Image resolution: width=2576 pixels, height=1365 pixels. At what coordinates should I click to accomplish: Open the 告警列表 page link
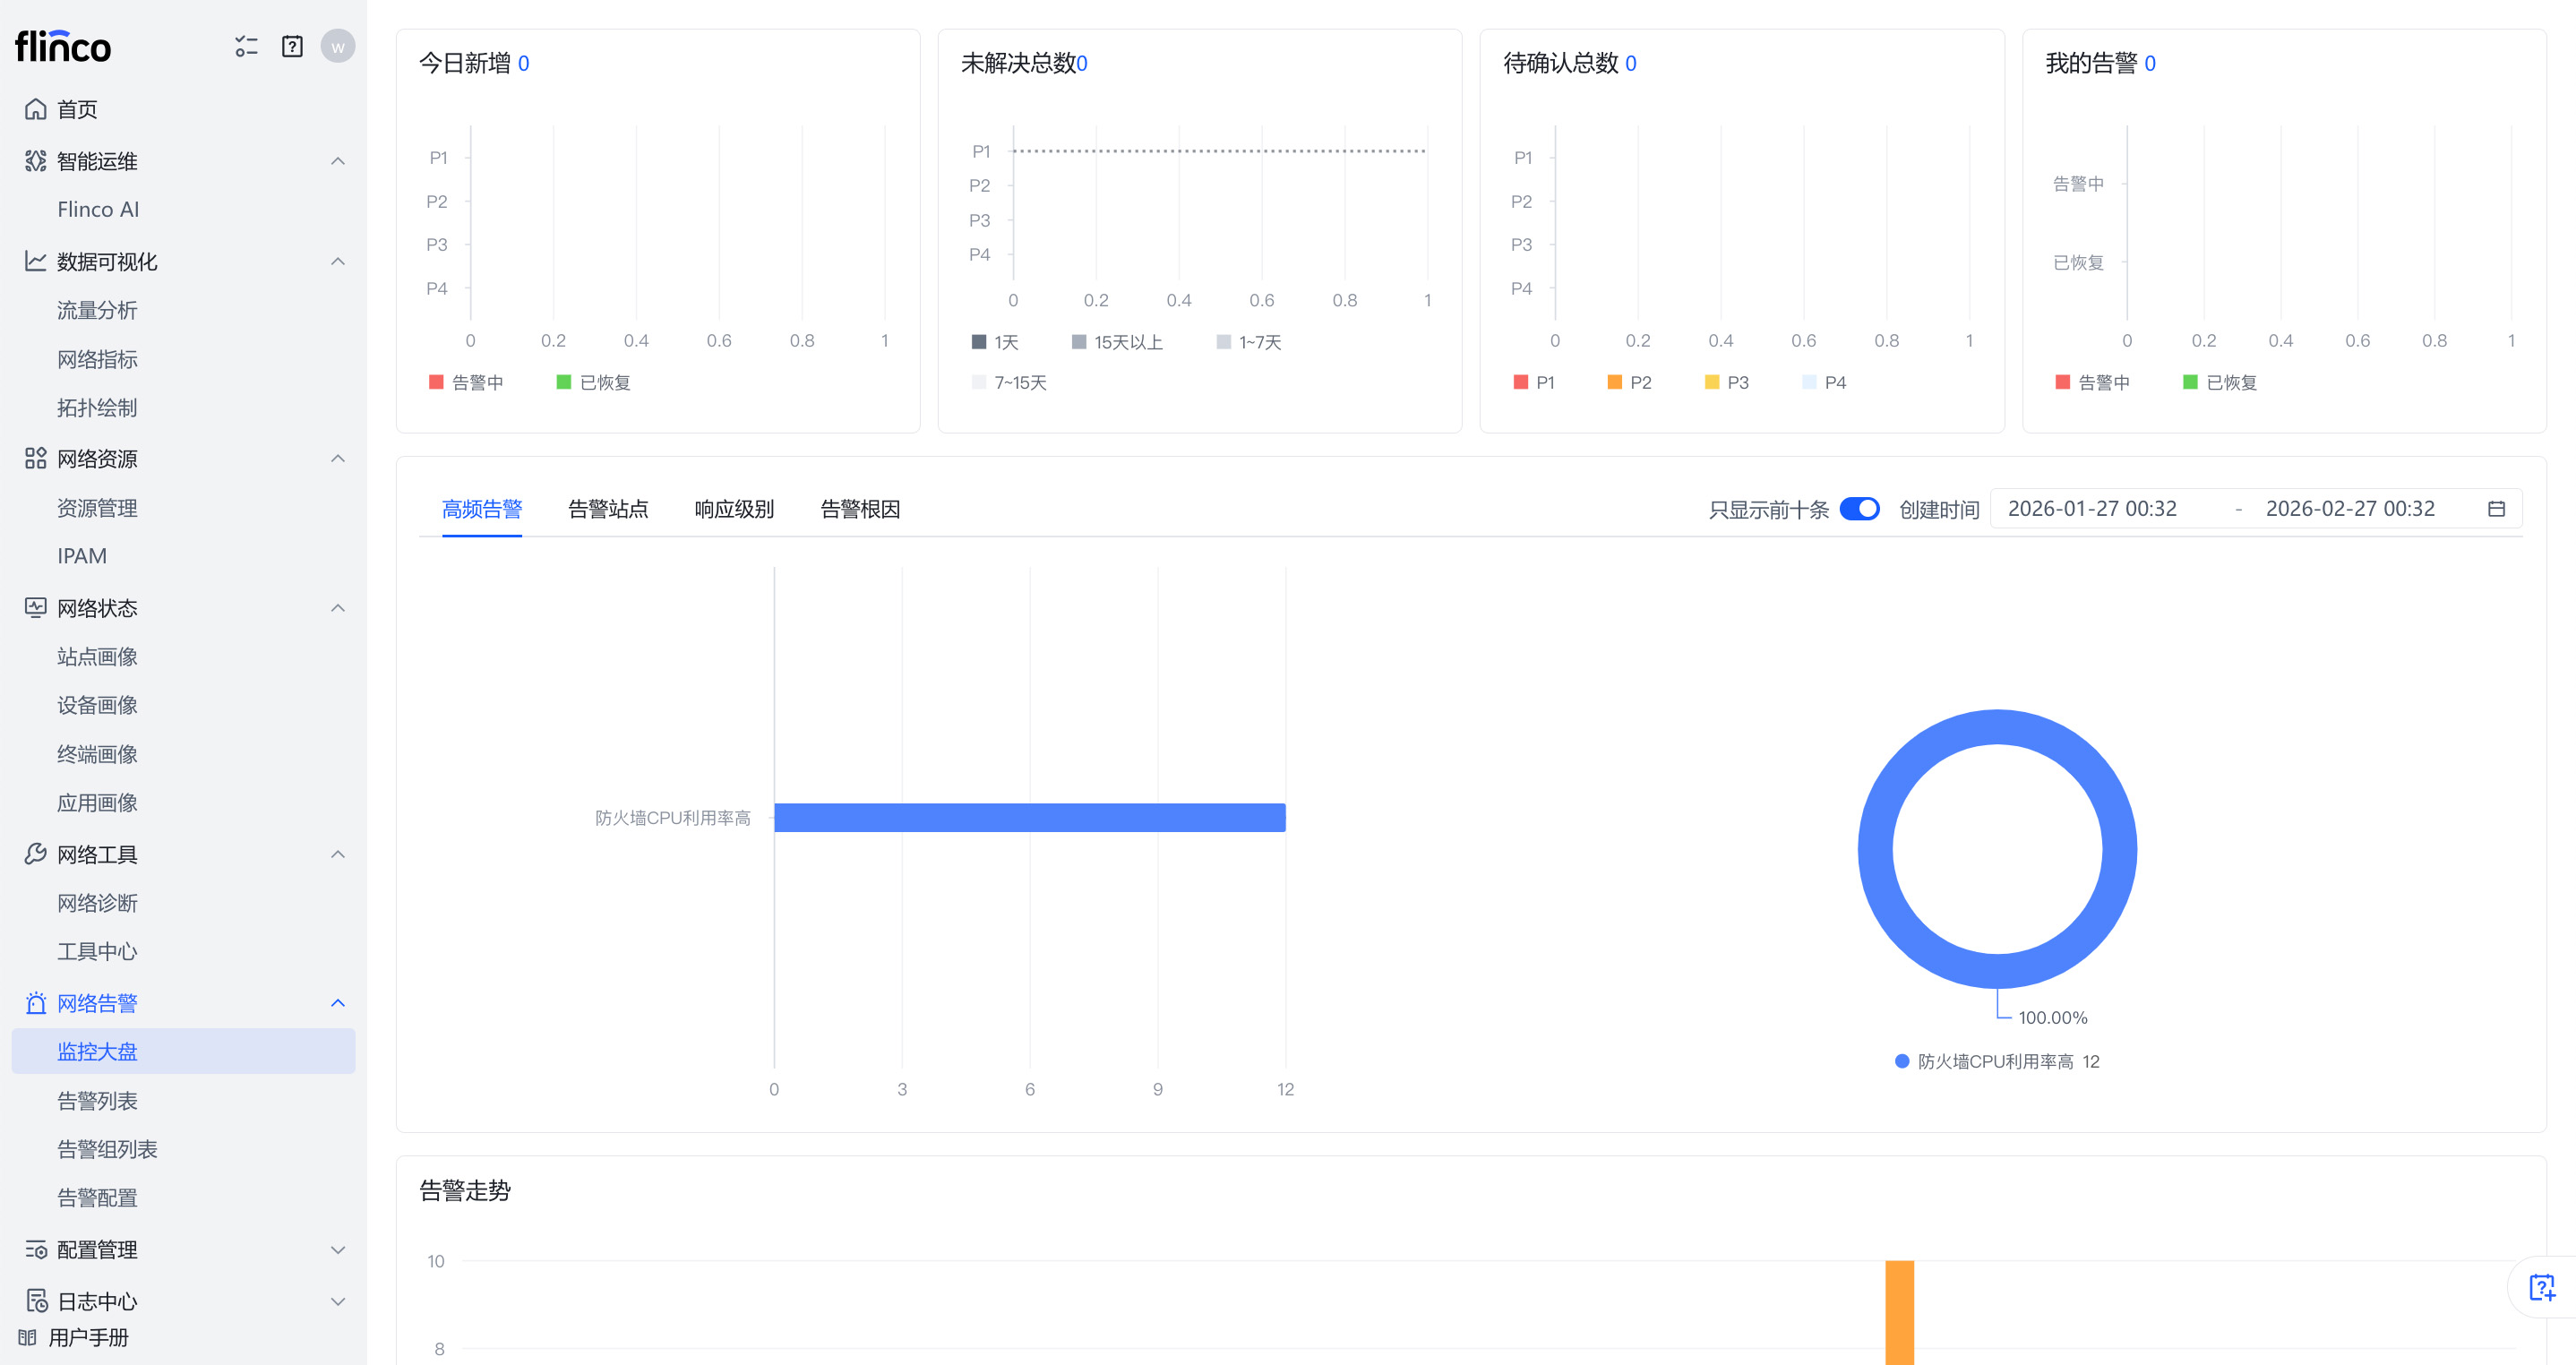tap(97, 1101)
